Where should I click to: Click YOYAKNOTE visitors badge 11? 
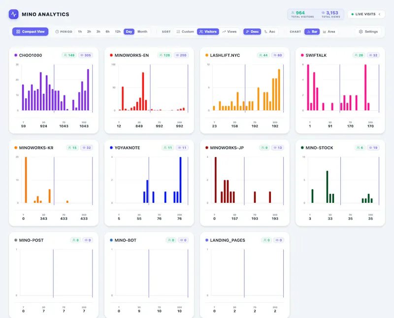click(x=167, y=148)
